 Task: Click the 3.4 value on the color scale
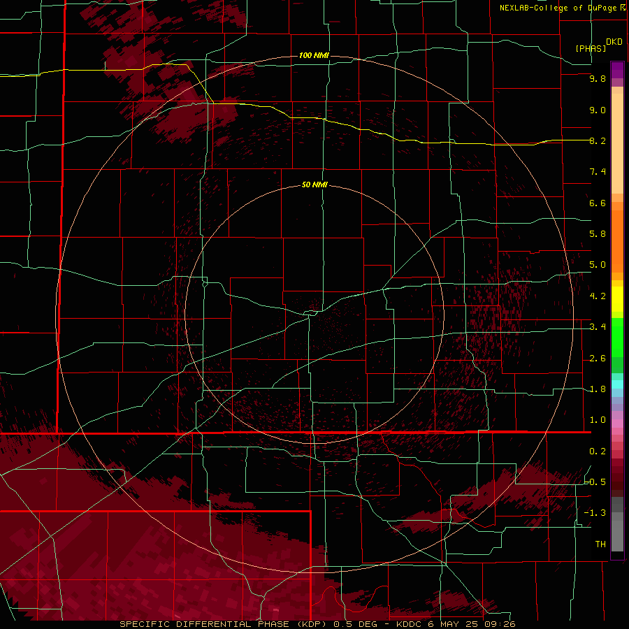(598, 327)
